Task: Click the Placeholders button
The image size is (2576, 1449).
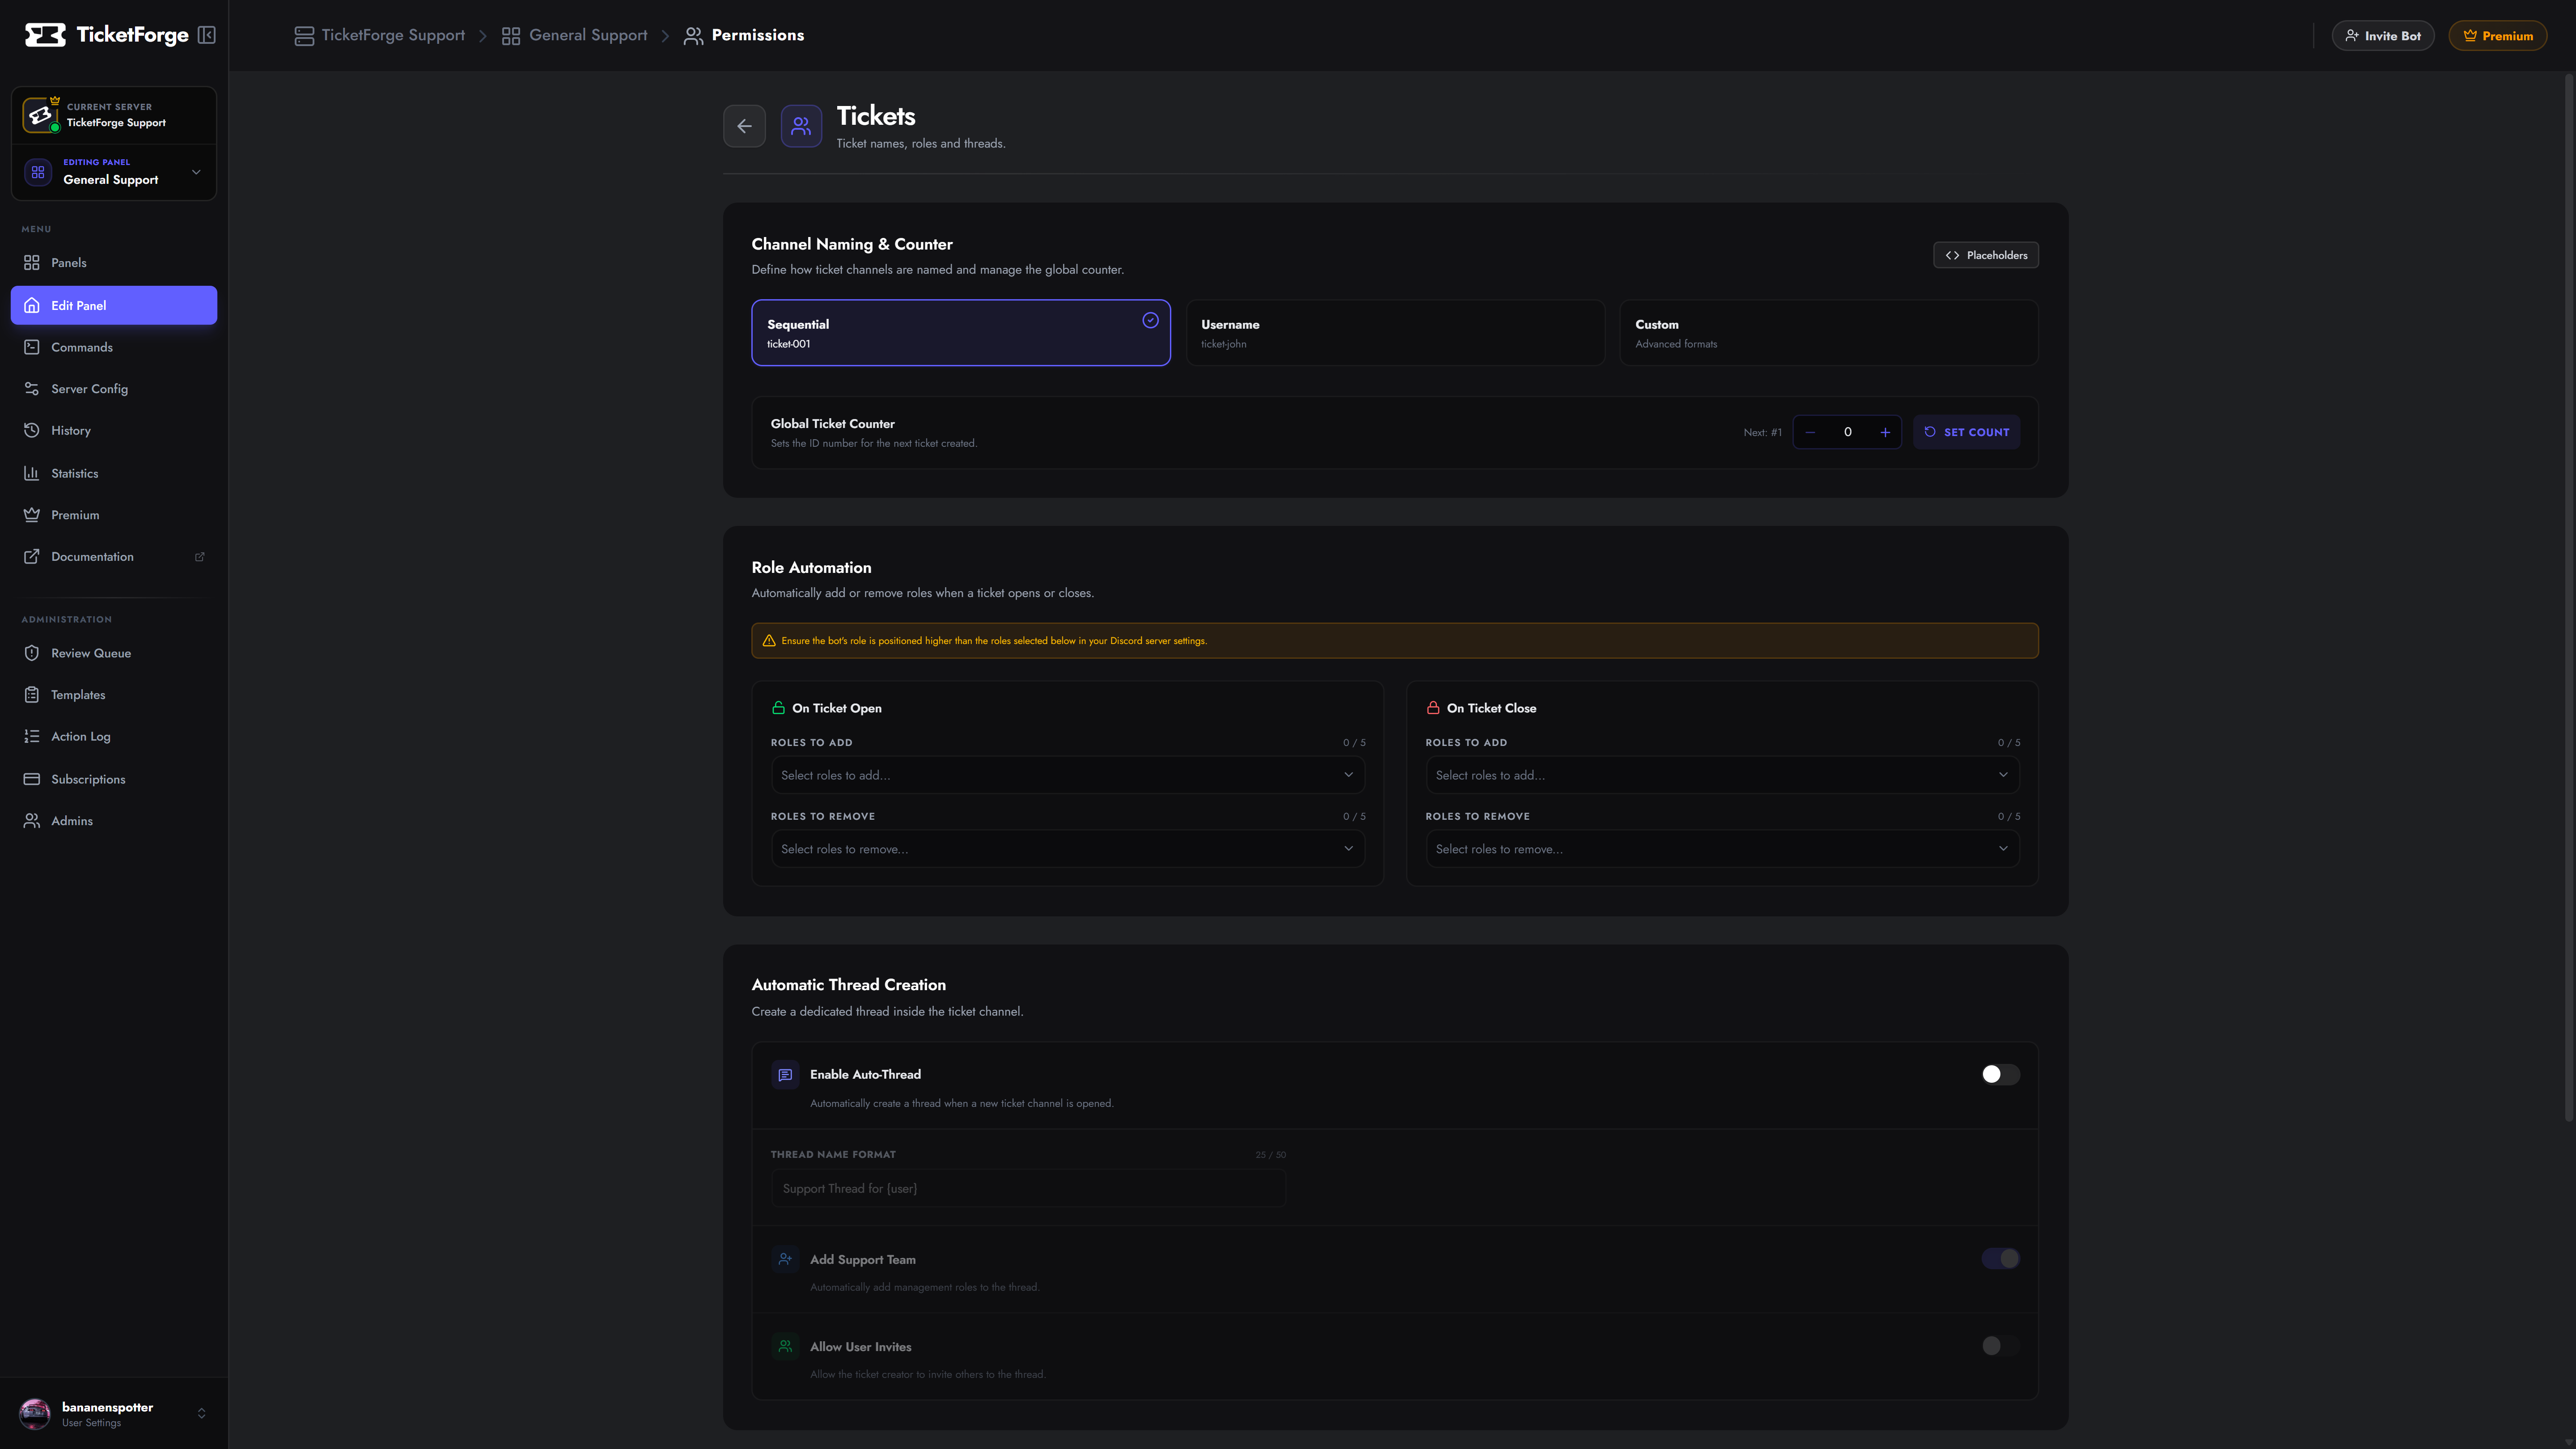Action: point(1985,255)
